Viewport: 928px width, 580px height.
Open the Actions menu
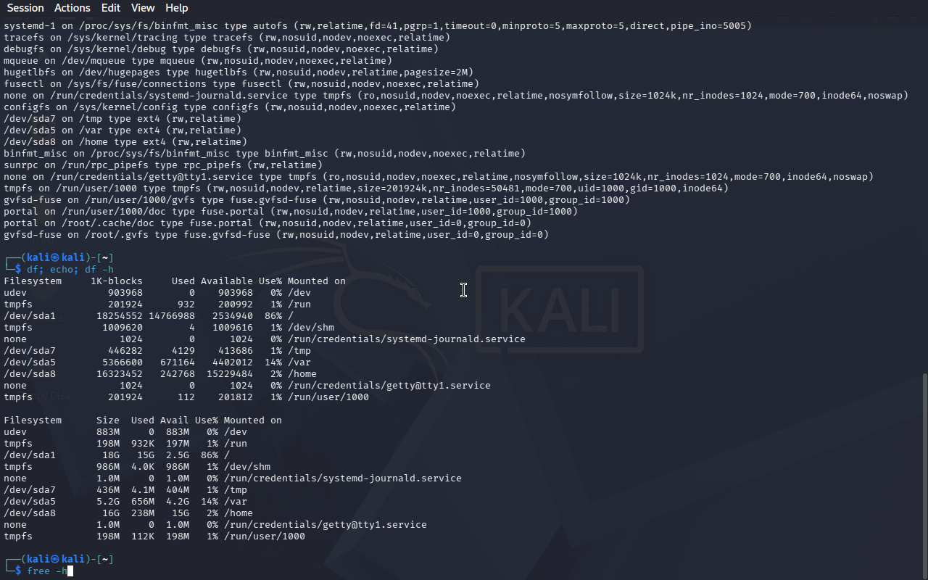tap(72, 8)
